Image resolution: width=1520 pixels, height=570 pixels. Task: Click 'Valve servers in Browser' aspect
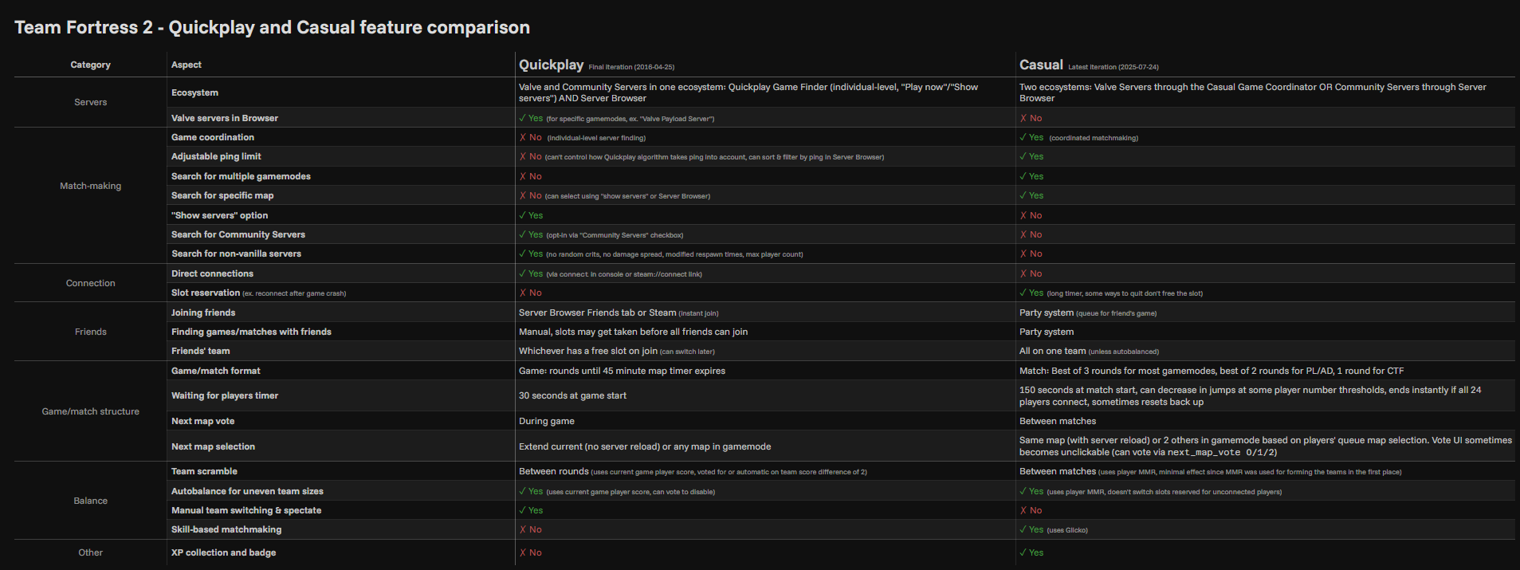coord(225,118)
